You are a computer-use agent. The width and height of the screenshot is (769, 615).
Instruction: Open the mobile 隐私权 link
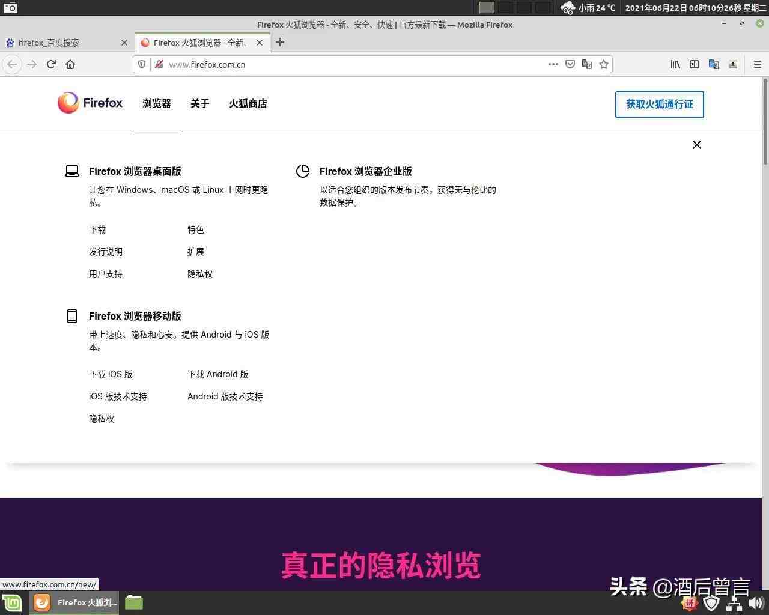[x=102, y=419]
